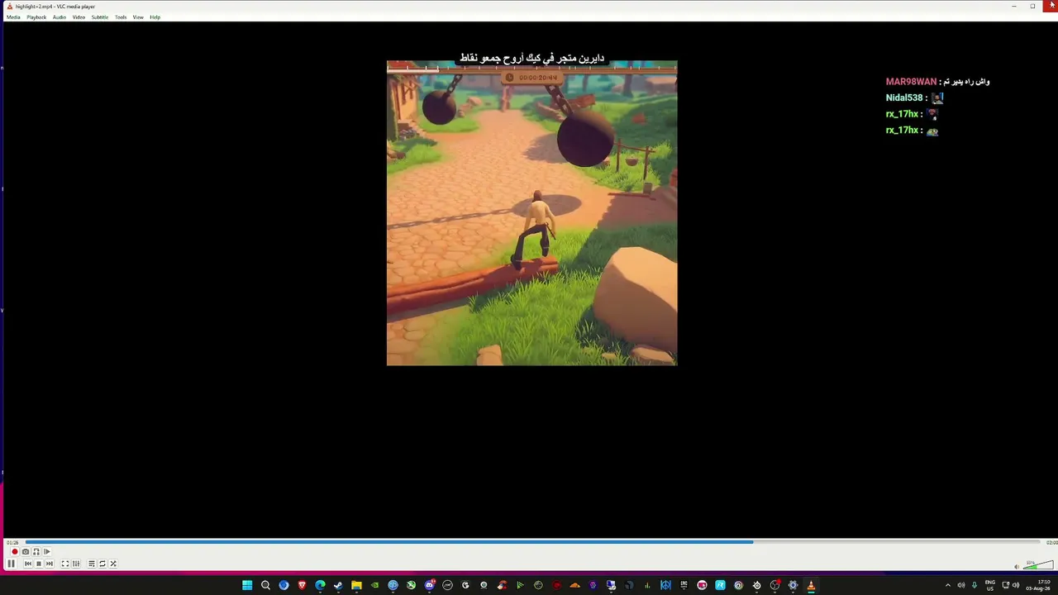Screen dimensions: 1058x595
Task: Skip to the next media item
Action: coord(49,564)
